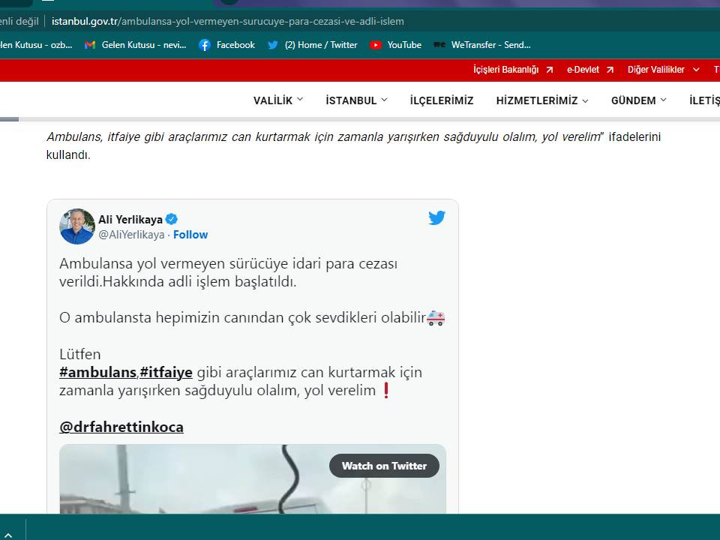Screen dimensions: 720x540
Task: Open the WeTransfer bookmark icon
Action: 439,45
